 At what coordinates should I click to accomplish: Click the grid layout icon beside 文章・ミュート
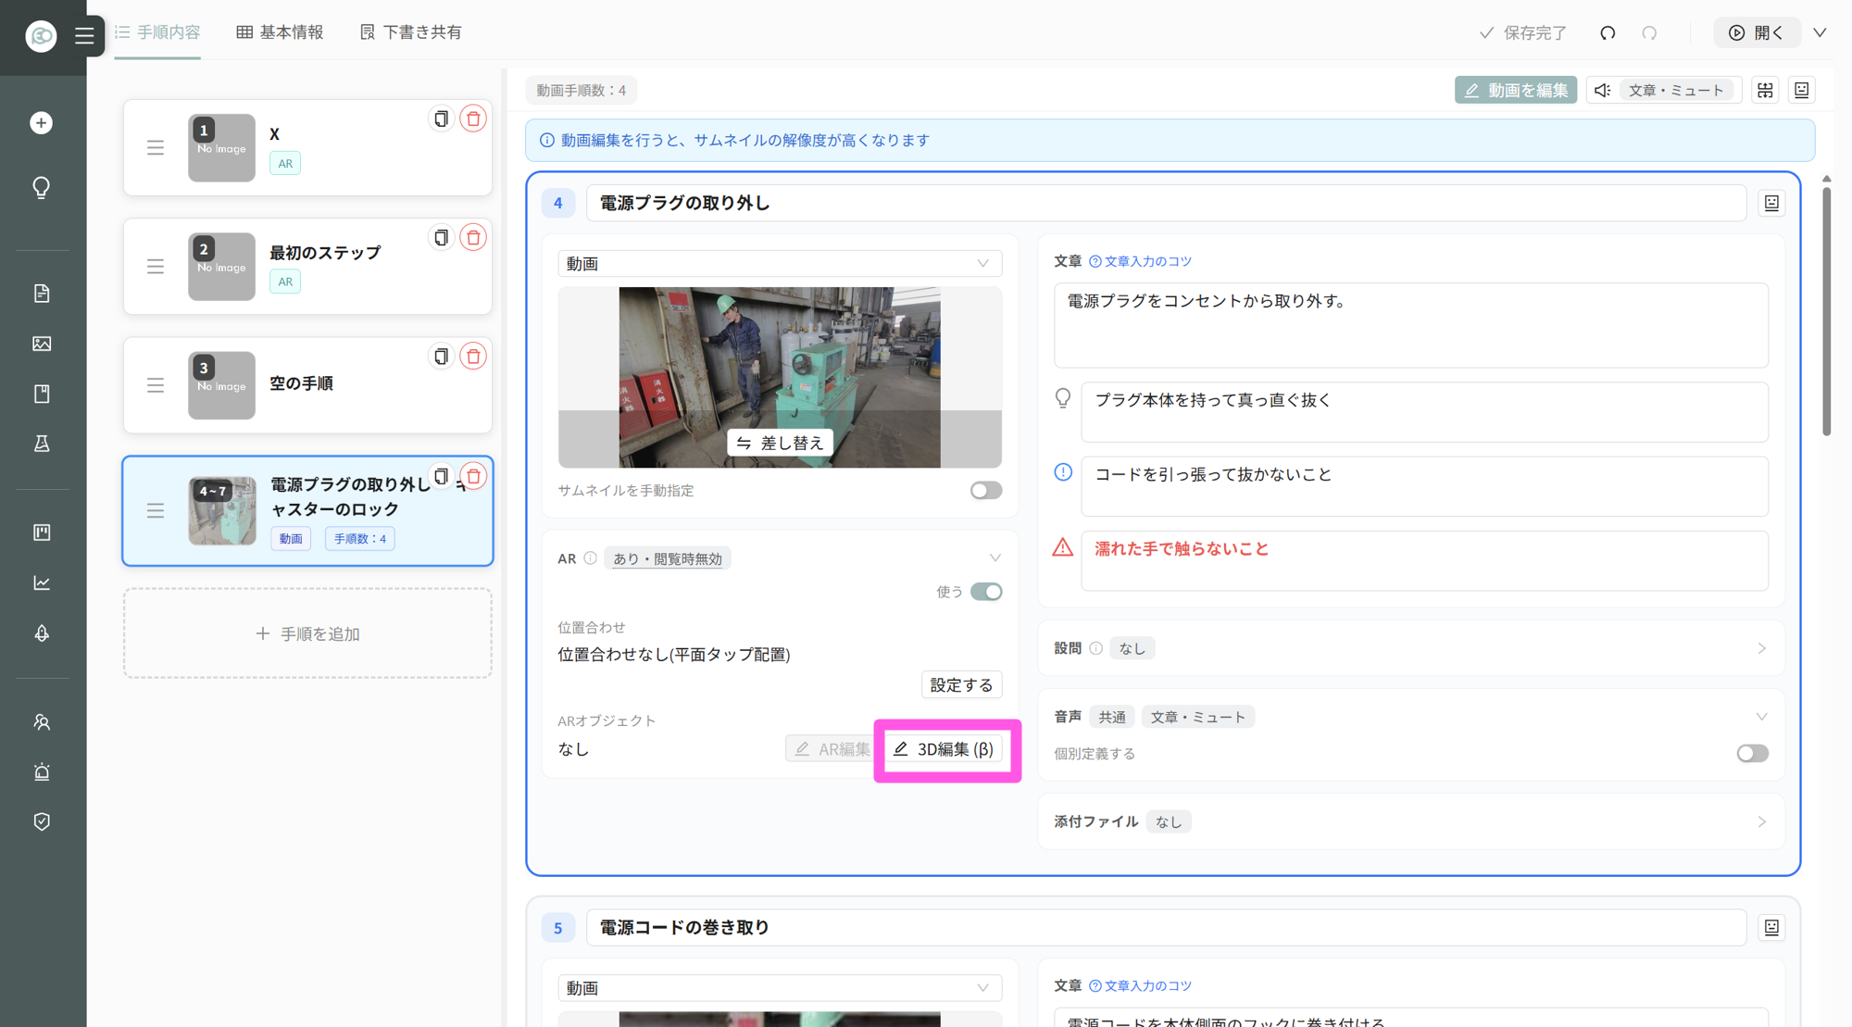tap(1766, 90)
